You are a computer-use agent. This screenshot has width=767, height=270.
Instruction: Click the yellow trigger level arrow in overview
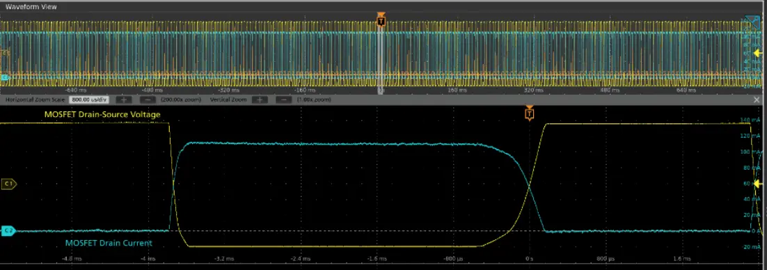pos(758,53)
